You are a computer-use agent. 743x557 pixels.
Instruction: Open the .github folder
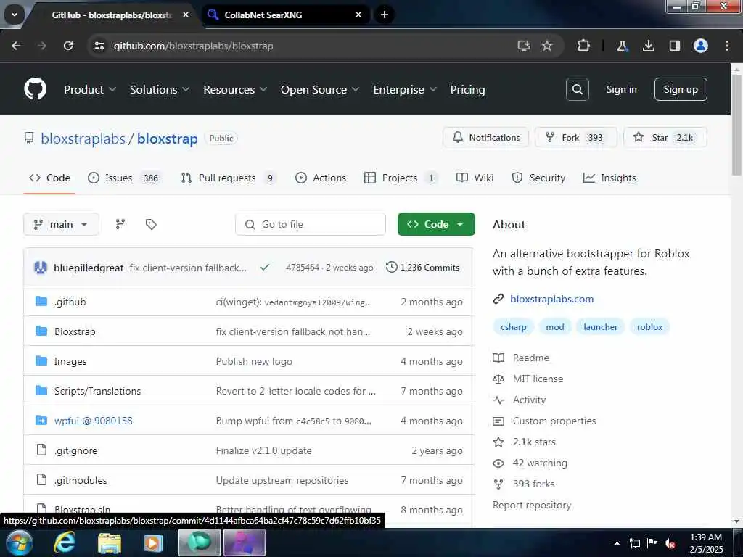coord(70,302)
